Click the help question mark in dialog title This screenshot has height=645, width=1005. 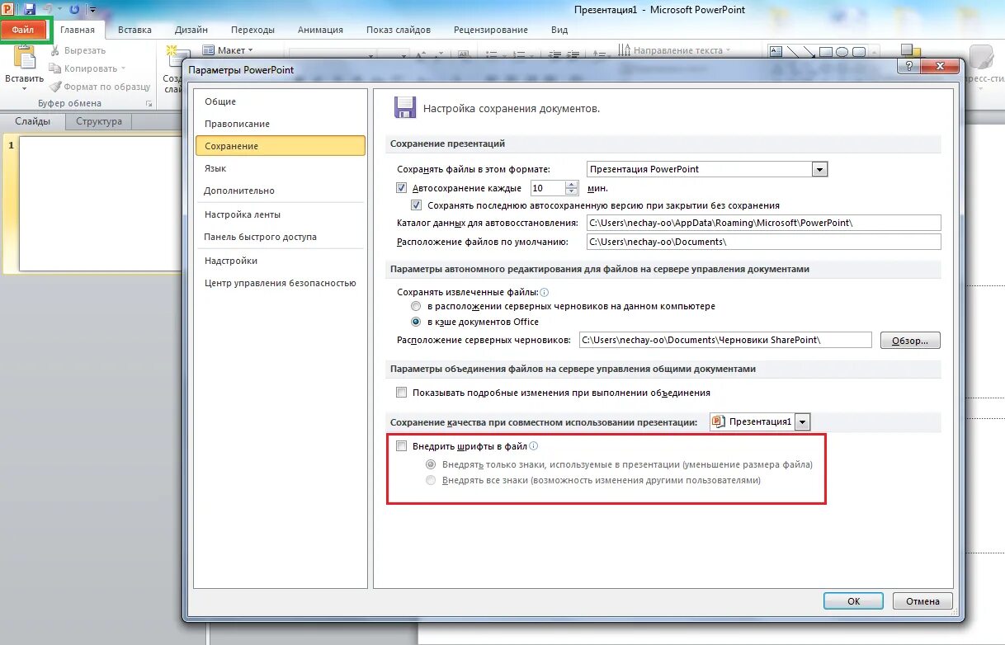(908, 67)
